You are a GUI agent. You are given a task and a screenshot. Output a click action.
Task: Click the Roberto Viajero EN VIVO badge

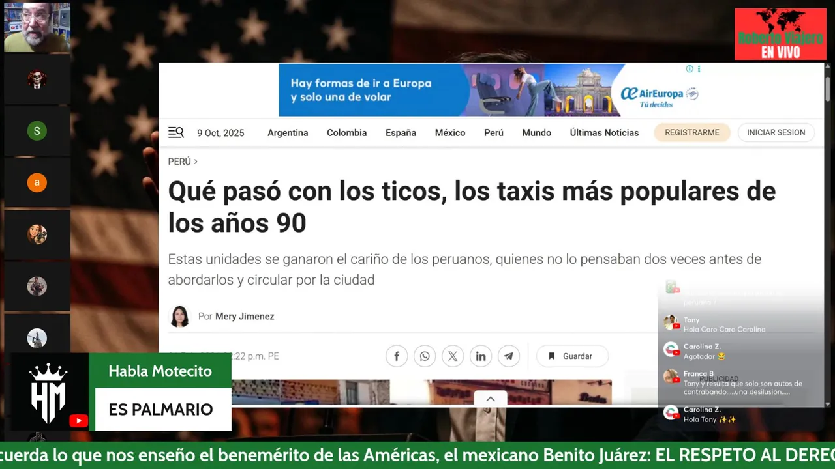(780, 35)
